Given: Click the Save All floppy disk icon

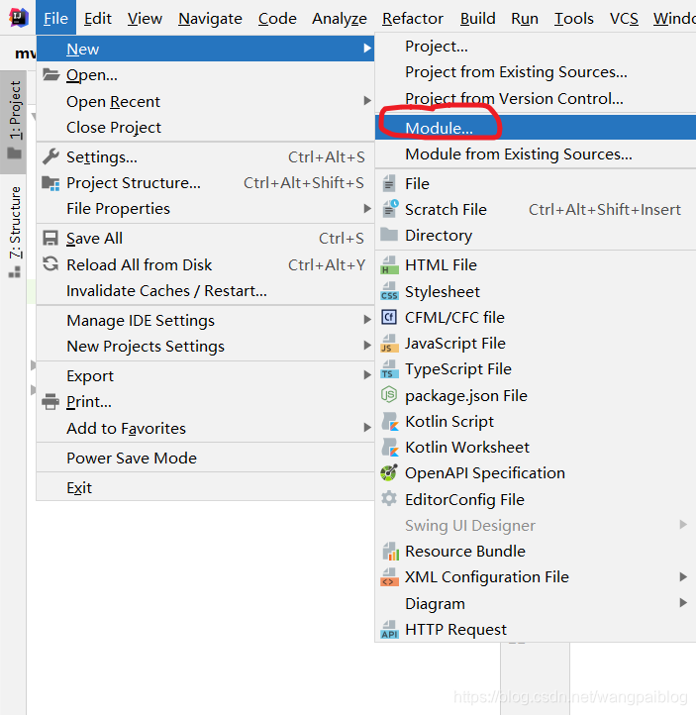Looking at the screenshot, I should click(50, 238).
